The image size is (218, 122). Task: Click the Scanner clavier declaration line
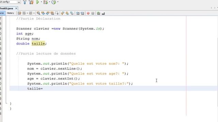(x=60, y=28)
